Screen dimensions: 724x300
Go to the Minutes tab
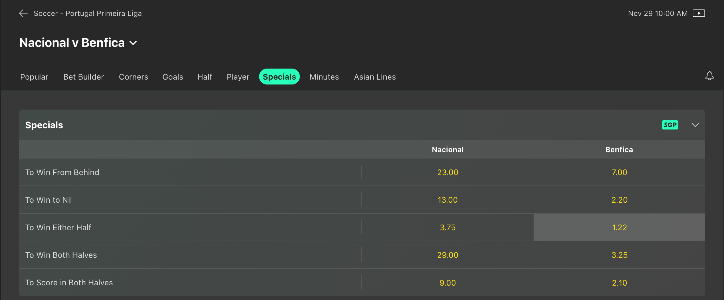click(324, 77)
